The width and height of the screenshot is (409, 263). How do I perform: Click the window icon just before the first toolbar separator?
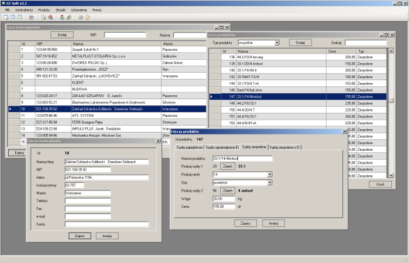20,18
